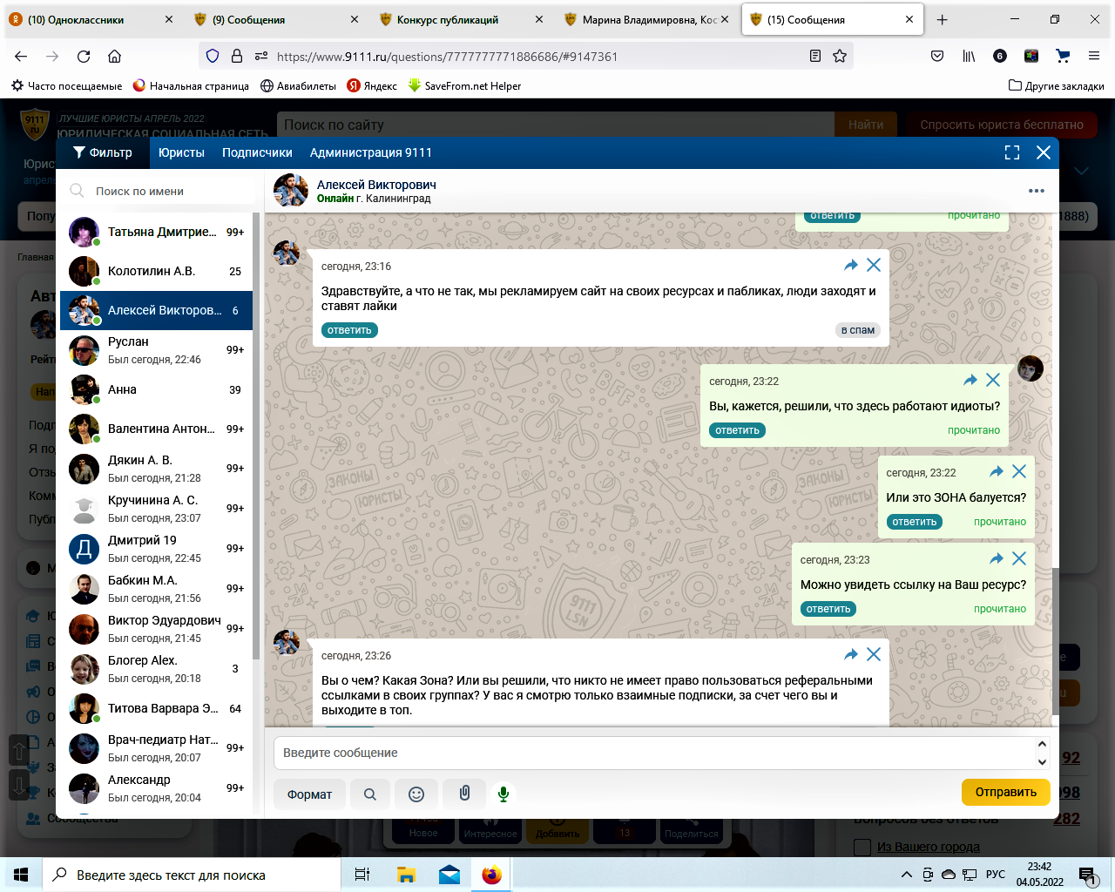Click the message box scroll-down arrow
Image resolution: width=1115 pixels, height=892 pixels.
point(1042,762)
